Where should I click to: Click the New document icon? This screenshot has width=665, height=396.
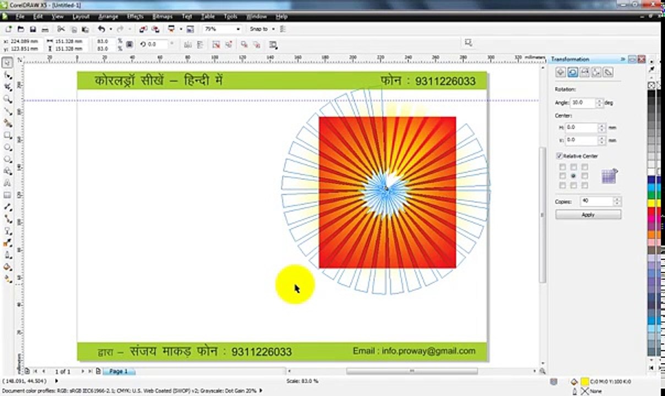[x=9, y=29]
